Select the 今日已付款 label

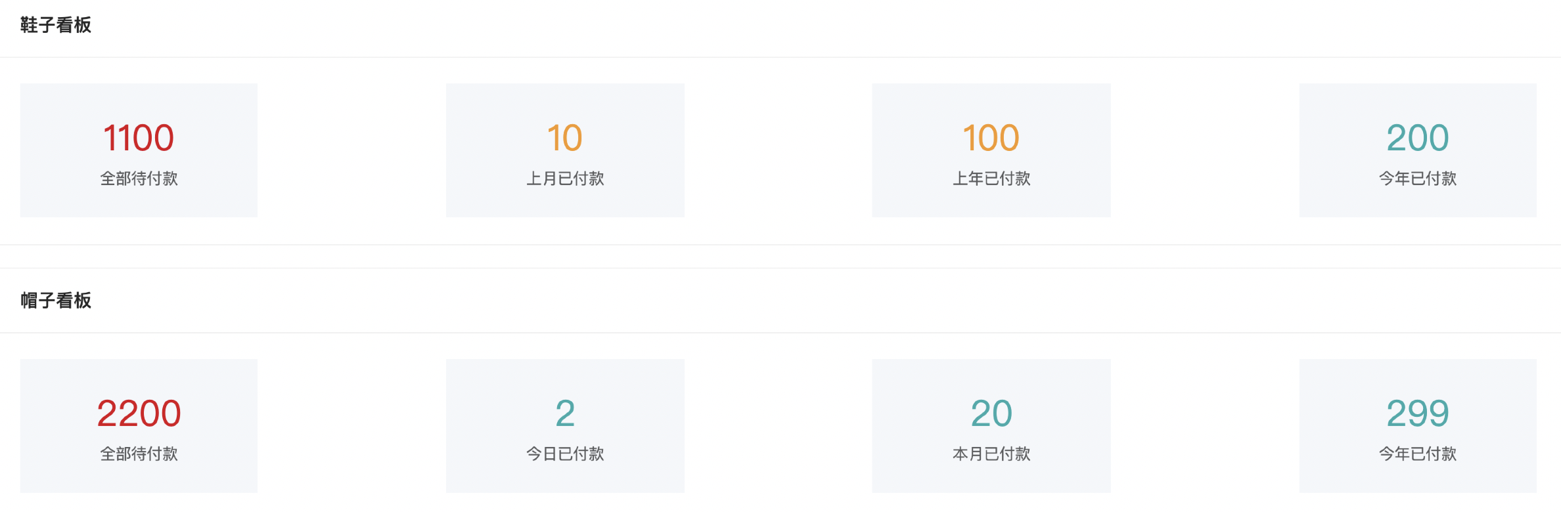pyautogui.click(x=565, y=454)
